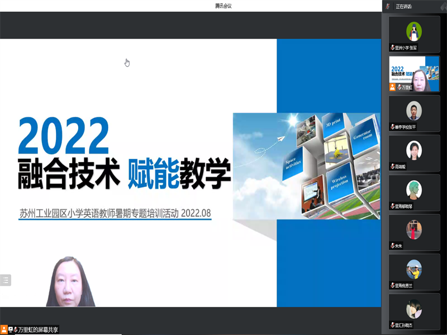Image resolution: width=447 pixels, height=335 pixels.
Task: Click the orange host icon in bottom-left label
Action: (4, 329)
